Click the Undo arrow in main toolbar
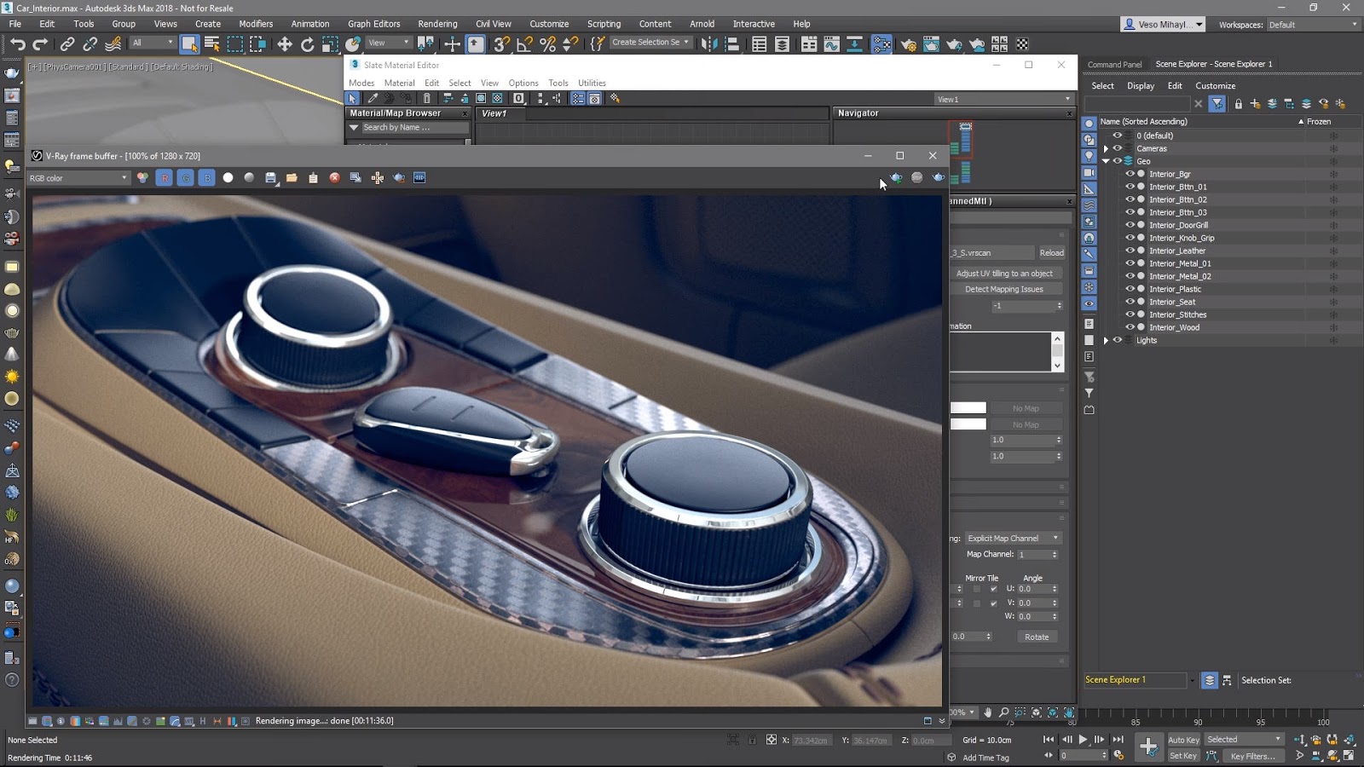 pos(17,44)
